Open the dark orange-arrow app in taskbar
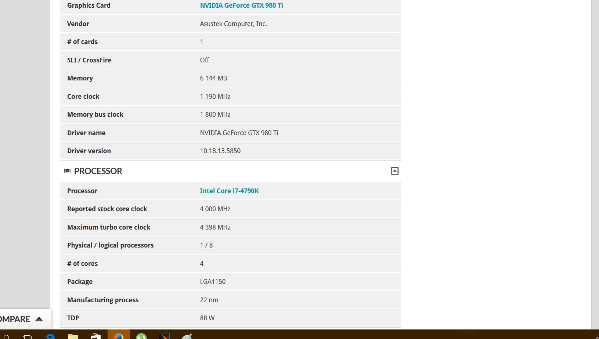Viewport: 599px width, 339px height. 164,336
